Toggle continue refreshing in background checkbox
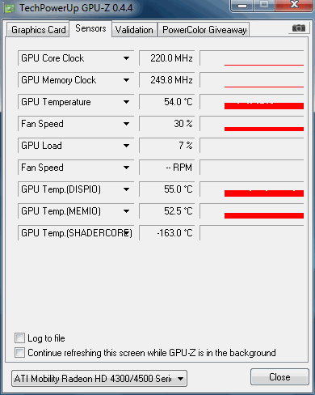This screenshot has height=395, width=315. (19, 353)
